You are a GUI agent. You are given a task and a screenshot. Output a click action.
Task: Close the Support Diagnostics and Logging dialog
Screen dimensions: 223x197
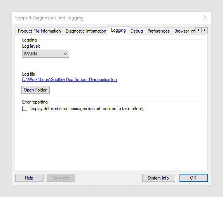pos(205,17)
